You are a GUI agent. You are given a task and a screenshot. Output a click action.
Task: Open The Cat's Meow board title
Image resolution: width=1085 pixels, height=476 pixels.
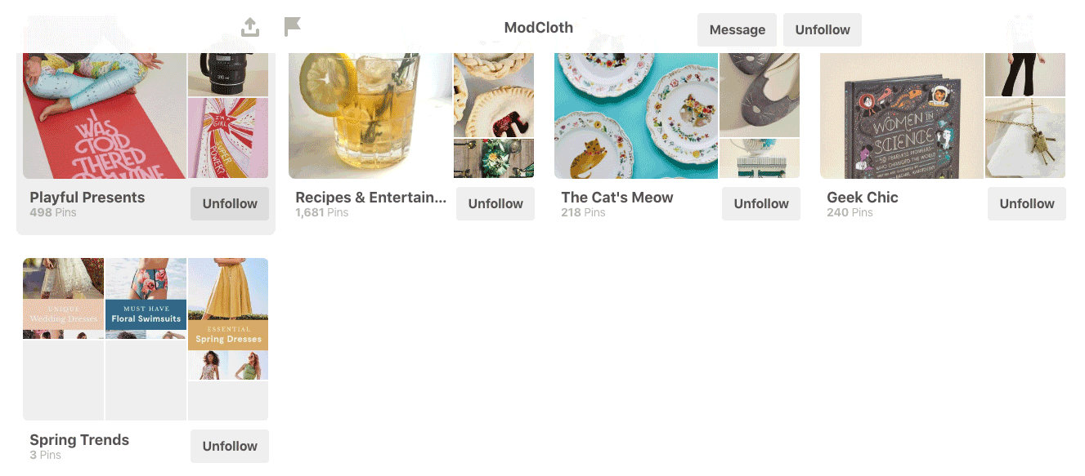(x=617, y=198)
